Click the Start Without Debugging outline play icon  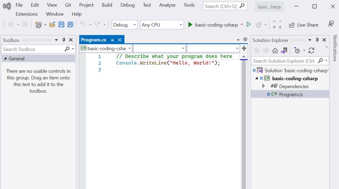tap(249, 25)
